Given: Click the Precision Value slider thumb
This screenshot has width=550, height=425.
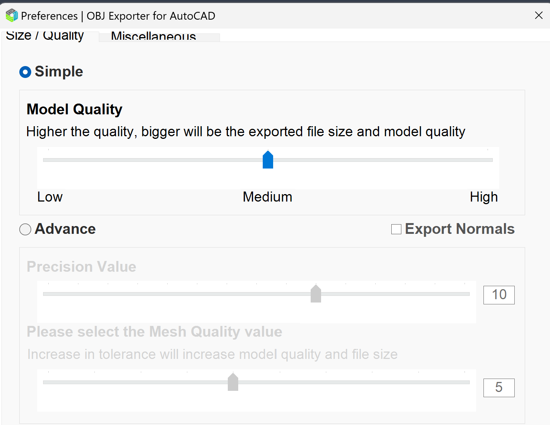Looking at the screenshot, I should pyautogui.click(x=316, y=294).
